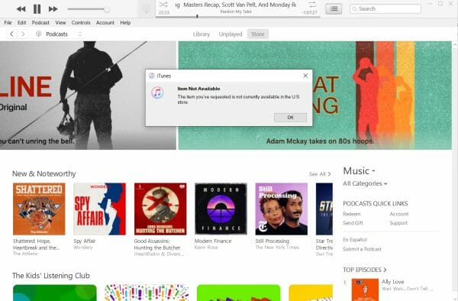Toggle repeat in the now playing bar
The width and height of the screenshot is (458, 301).
click(x=312, y=5)
